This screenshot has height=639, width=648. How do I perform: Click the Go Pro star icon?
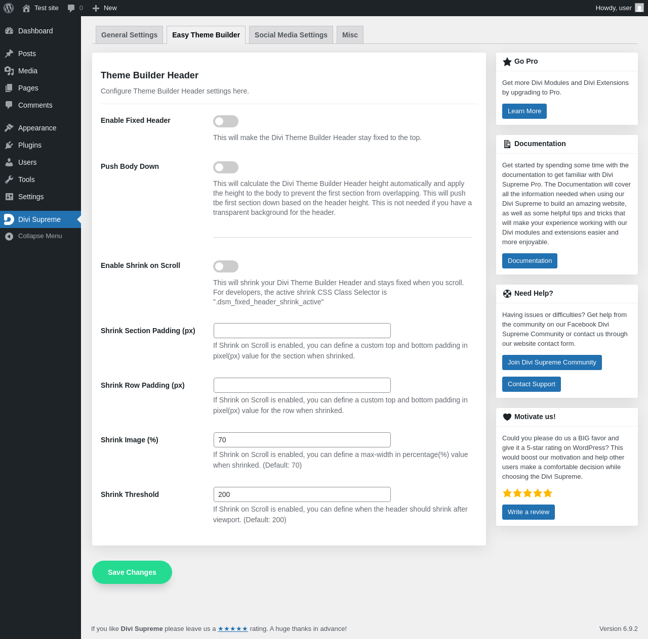coord(507,62)
